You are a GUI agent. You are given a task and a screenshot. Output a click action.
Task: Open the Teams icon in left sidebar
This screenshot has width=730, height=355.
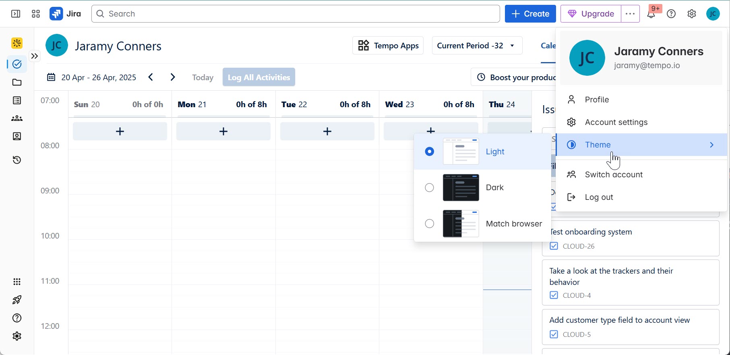(17, 118)
